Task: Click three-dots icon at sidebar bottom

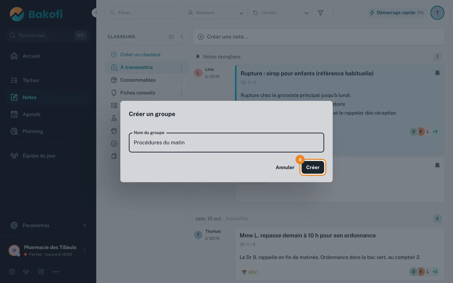Action: (x=56, y=272)
